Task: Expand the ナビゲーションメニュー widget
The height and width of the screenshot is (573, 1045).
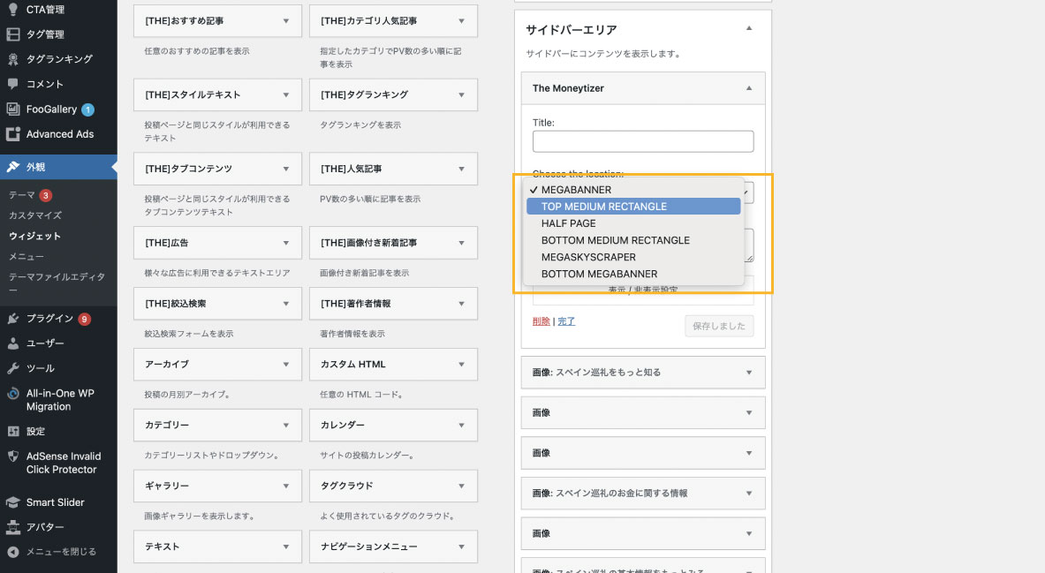Action: tap(461, 547)
